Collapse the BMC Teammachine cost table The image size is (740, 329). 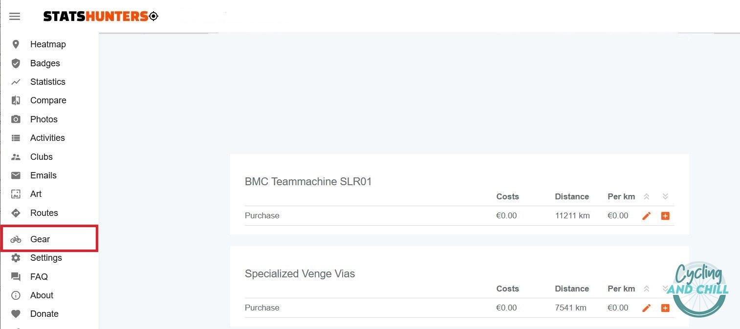(646, 196)
